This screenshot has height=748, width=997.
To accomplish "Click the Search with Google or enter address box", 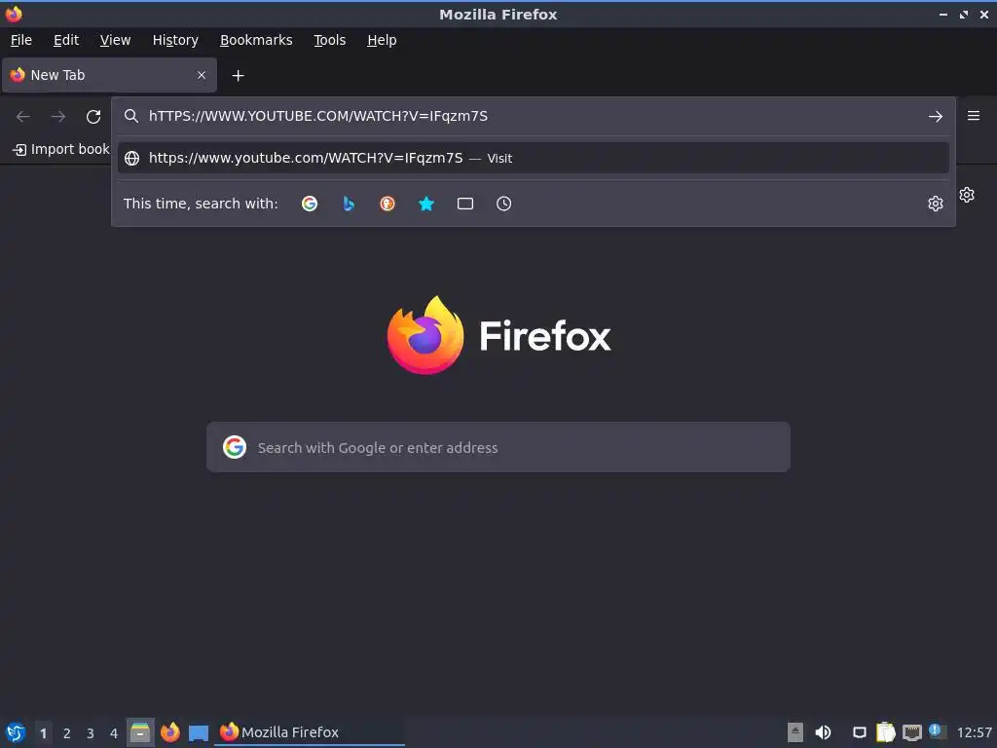I will tap(498, 447).
